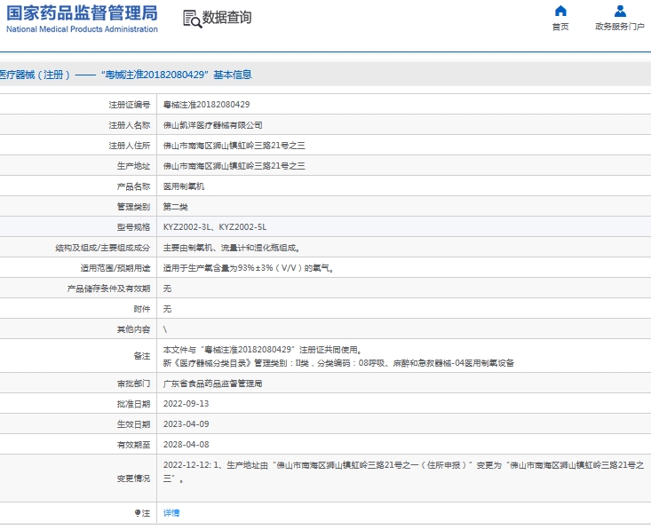The height and width of the screenshot is (530, 651).
Task: Click the bullet icon beside 注
Action: click(138, 513)
